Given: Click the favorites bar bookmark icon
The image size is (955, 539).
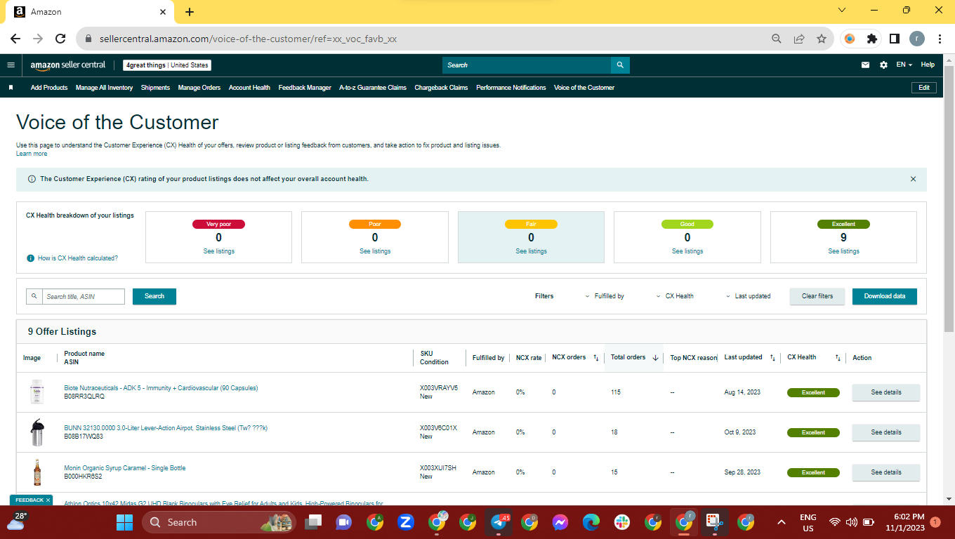Looking at the screenshot, I should point(11,88).
